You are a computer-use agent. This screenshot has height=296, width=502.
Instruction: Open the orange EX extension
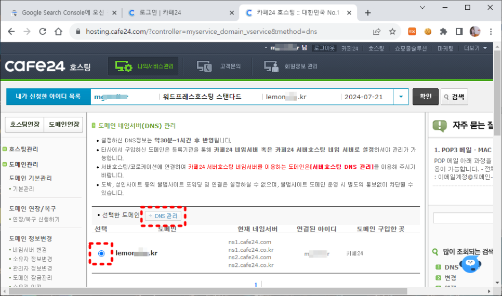[x=412, y=31]
